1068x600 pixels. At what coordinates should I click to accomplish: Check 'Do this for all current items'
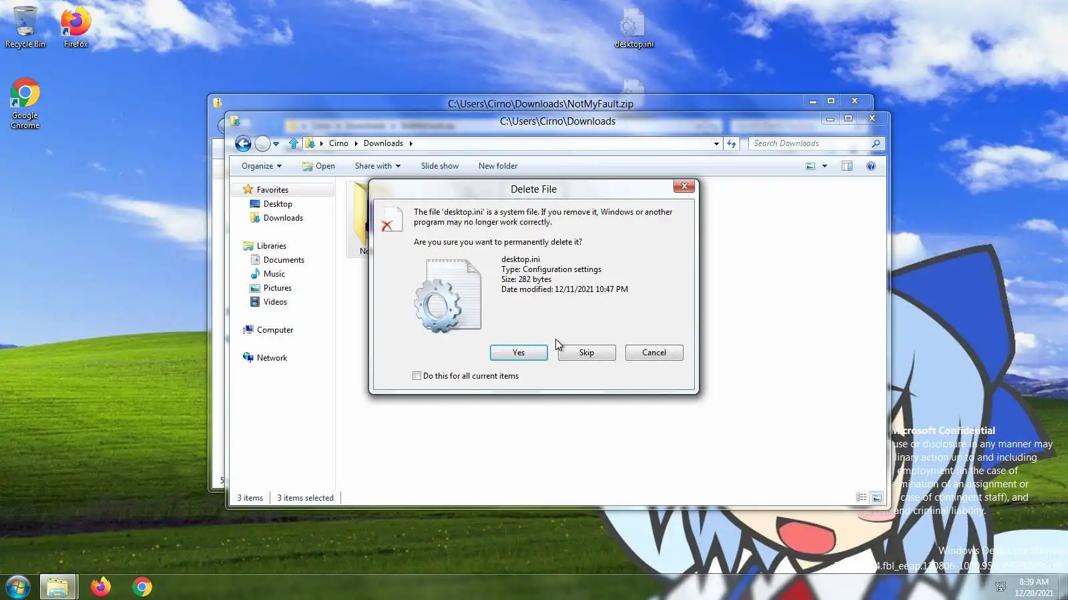point(417,376)
